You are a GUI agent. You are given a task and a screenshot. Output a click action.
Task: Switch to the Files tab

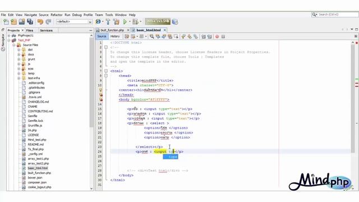click(x=30, y=30)
